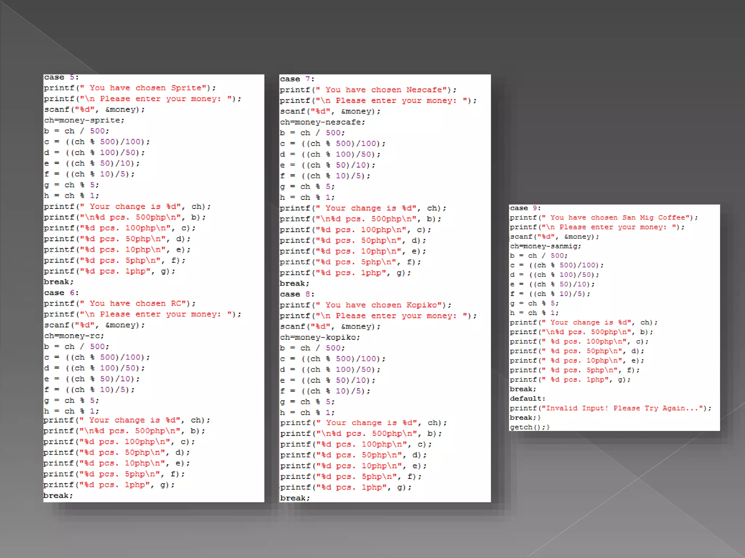Image resolution: width=745 pixels, height=558 pixels.
Task: Click "Please enter your money" line under case 9
Action: pos(597,227)
